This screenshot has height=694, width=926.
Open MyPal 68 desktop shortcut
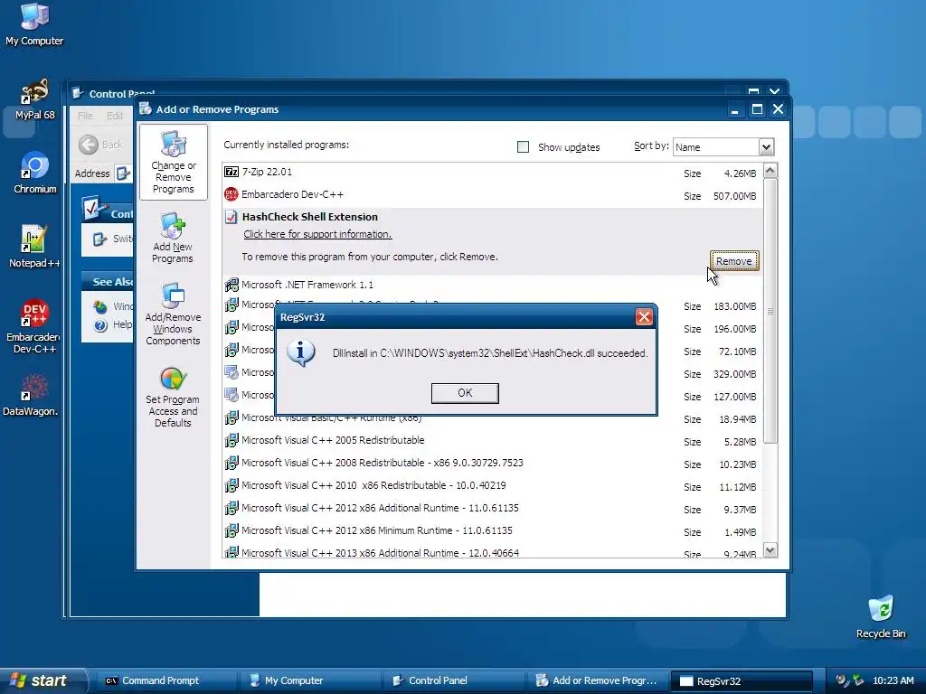coord(34,99)
